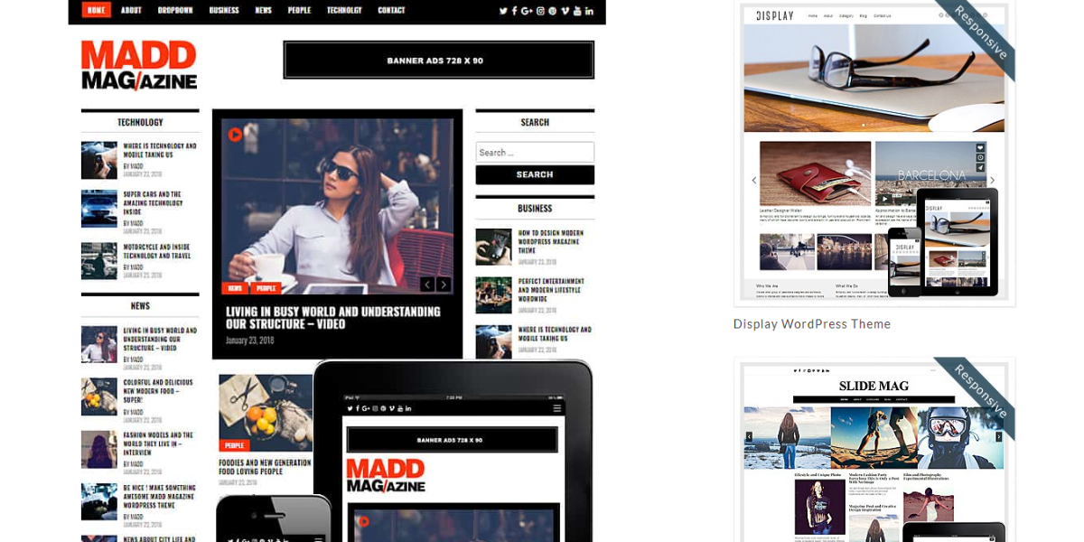Image resolution: width=1084 pixels, height=542 pixels.
Task: Go to the next slide in the featured slider
Action: 444,285
